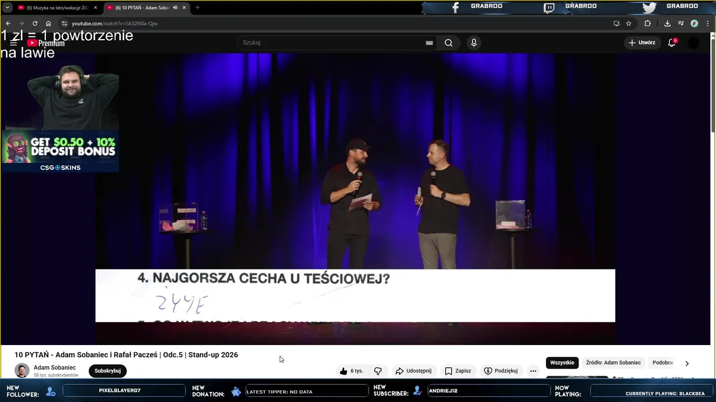View site information icon in address bar
Viewport: 716px width, 402px height.
pos(64,23)
